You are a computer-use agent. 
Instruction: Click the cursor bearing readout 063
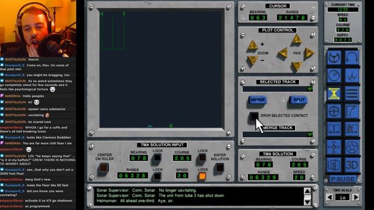pyautogui.click(x=258, y=17)
